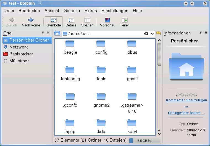Click bottom scrollbar down arrow
Viewport: 210px width, 146px height.
(x=159, y=134)
